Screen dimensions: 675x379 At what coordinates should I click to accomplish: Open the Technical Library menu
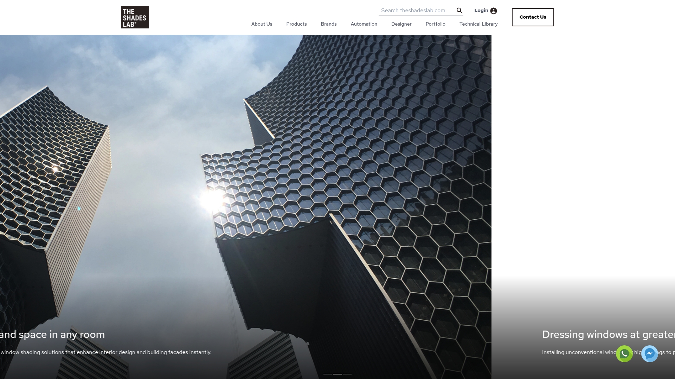478,24
